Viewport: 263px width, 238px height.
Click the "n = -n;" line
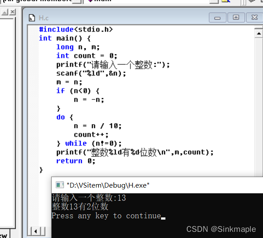pos(89,100)
